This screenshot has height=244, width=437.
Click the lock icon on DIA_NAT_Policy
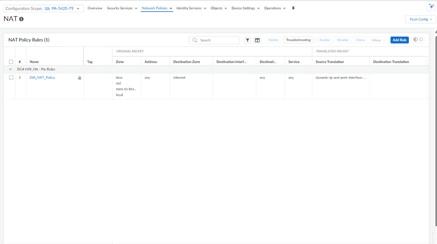click(x=80, y=78)
